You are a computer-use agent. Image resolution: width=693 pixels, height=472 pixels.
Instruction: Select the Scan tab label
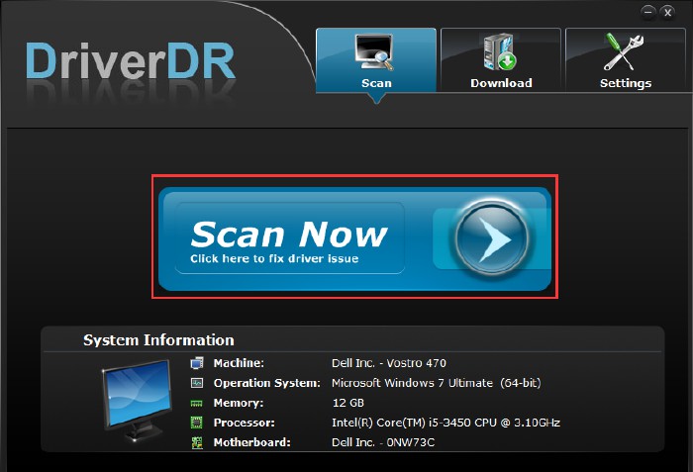pyautogui.click(x=376, y=83)
